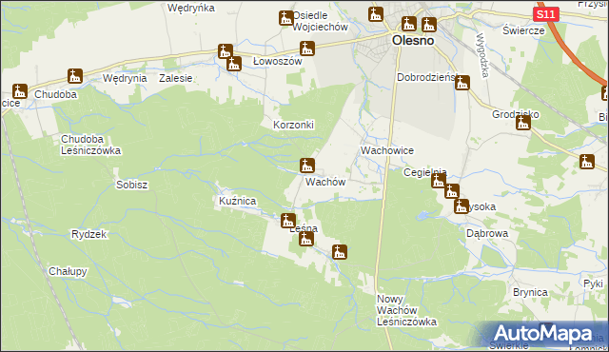Click the church icon beside Łowoszów

click(306, 49)
